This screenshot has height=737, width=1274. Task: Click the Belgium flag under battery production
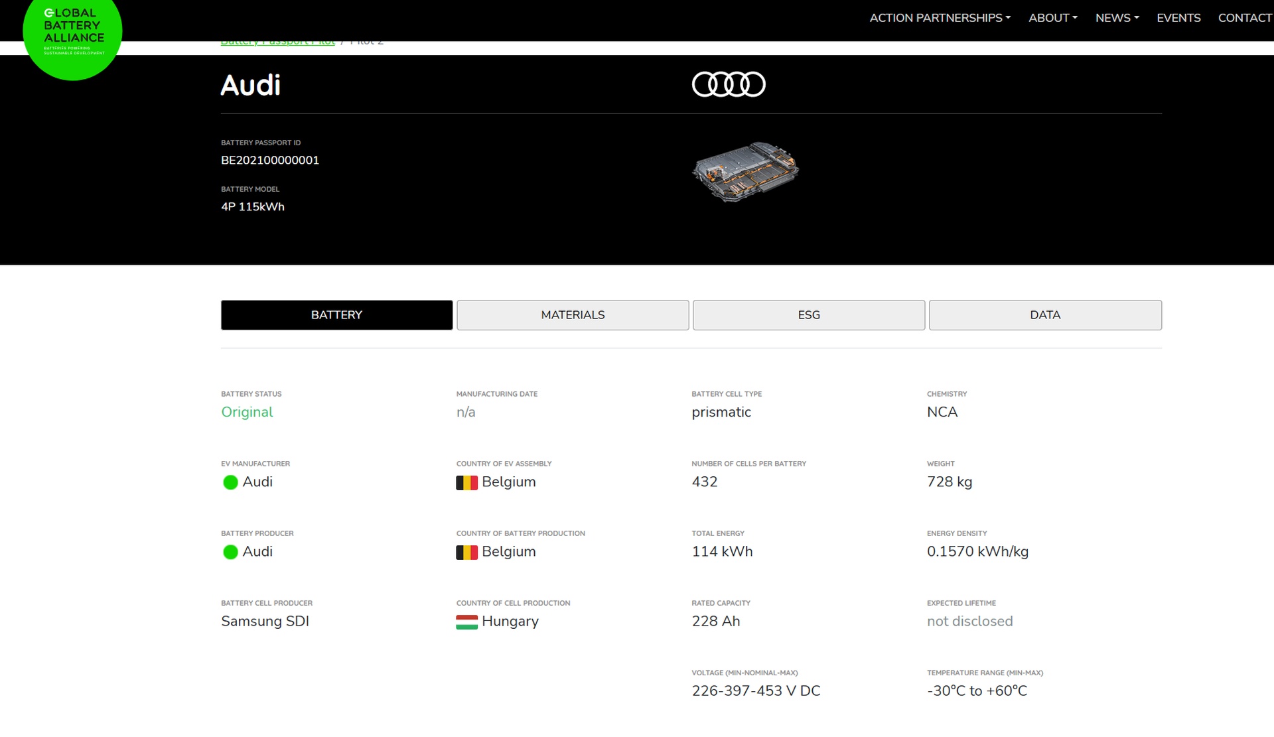pyautogui.click(x=466, y=553)
